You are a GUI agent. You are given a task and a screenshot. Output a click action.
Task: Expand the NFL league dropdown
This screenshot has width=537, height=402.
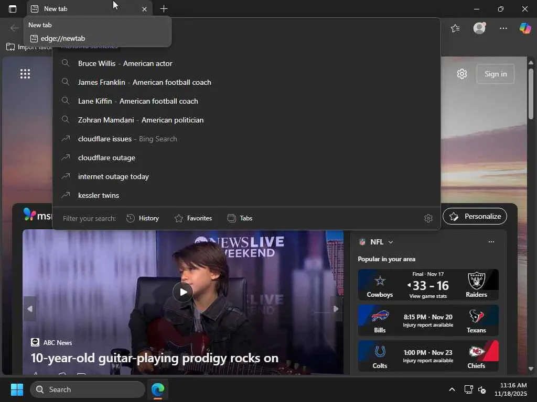click(391, 242)
